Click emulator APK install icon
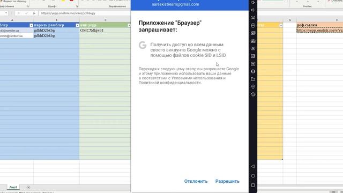This screenshot has height=193, width=343. (x=253, y=64)
